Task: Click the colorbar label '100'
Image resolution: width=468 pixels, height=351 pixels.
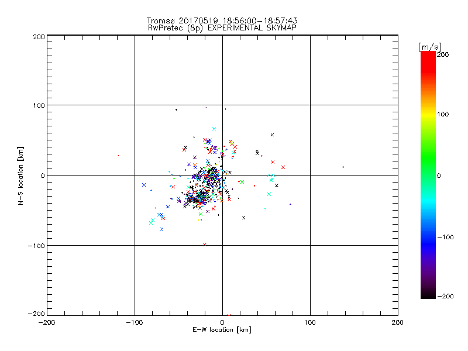Action: pyautogui.click(x=443, y=114)
